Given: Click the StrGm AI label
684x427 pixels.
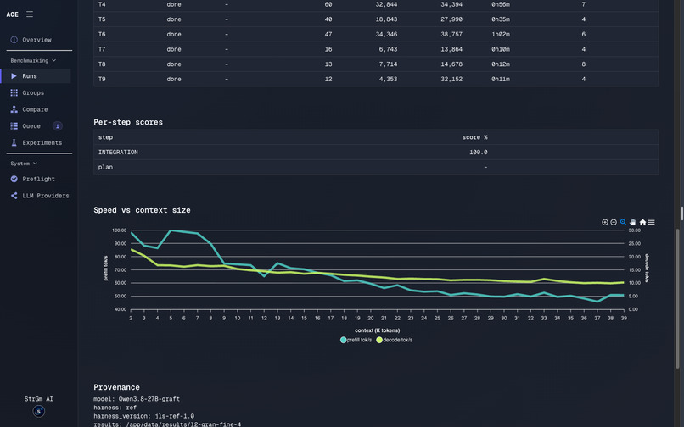Looking at the screenshot, I should [39, 399].
